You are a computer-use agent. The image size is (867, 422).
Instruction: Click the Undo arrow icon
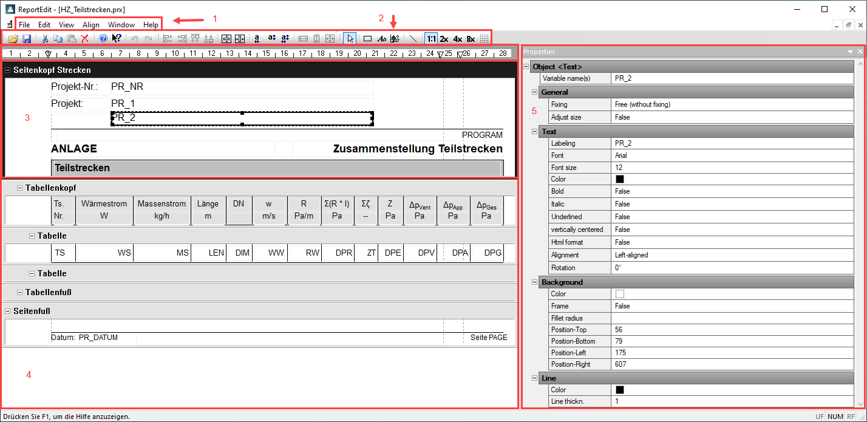point(135,38)
